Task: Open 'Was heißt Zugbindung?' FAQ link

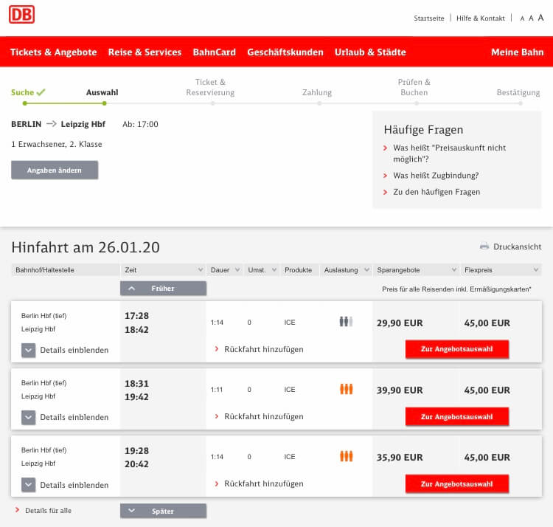Action: tap(435, 176)
